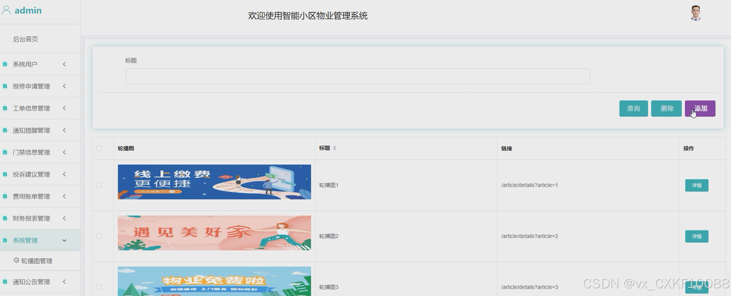731x296 pixels.
Task: Click link text /article/details?article=2
Action: point(529,236)
